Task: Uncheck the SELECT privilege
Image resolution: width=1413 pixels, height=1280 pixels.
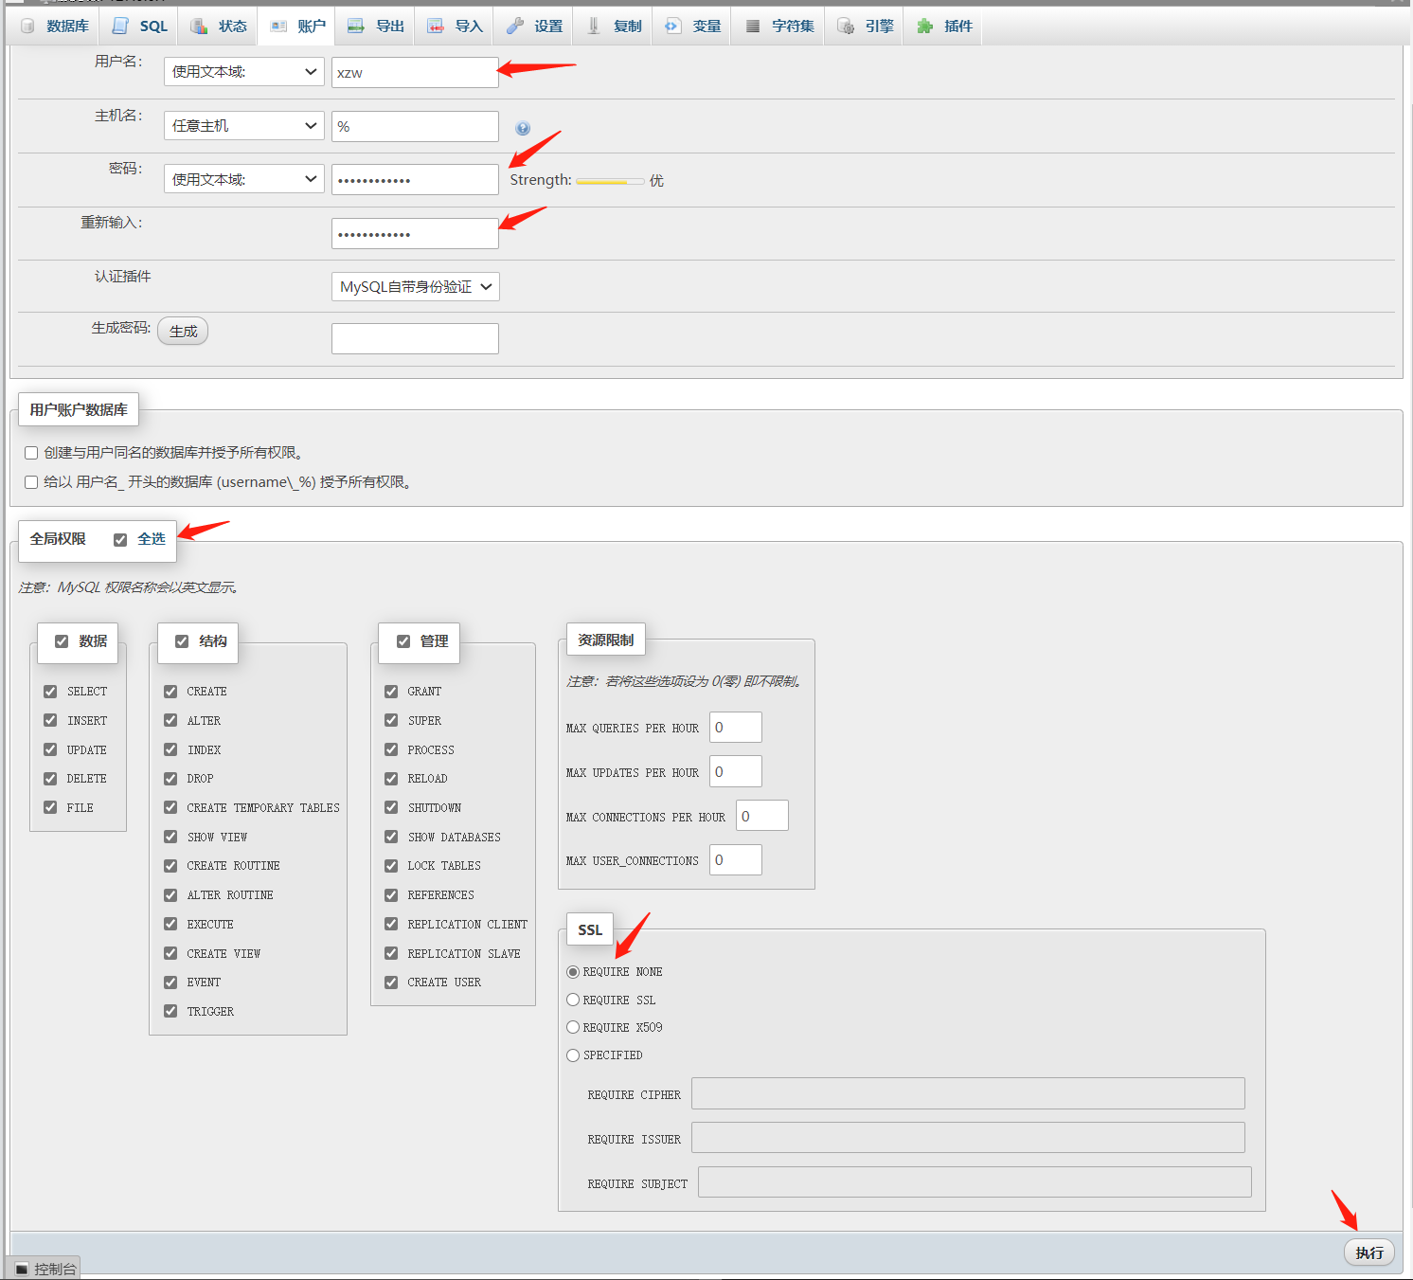Action: 50,692
